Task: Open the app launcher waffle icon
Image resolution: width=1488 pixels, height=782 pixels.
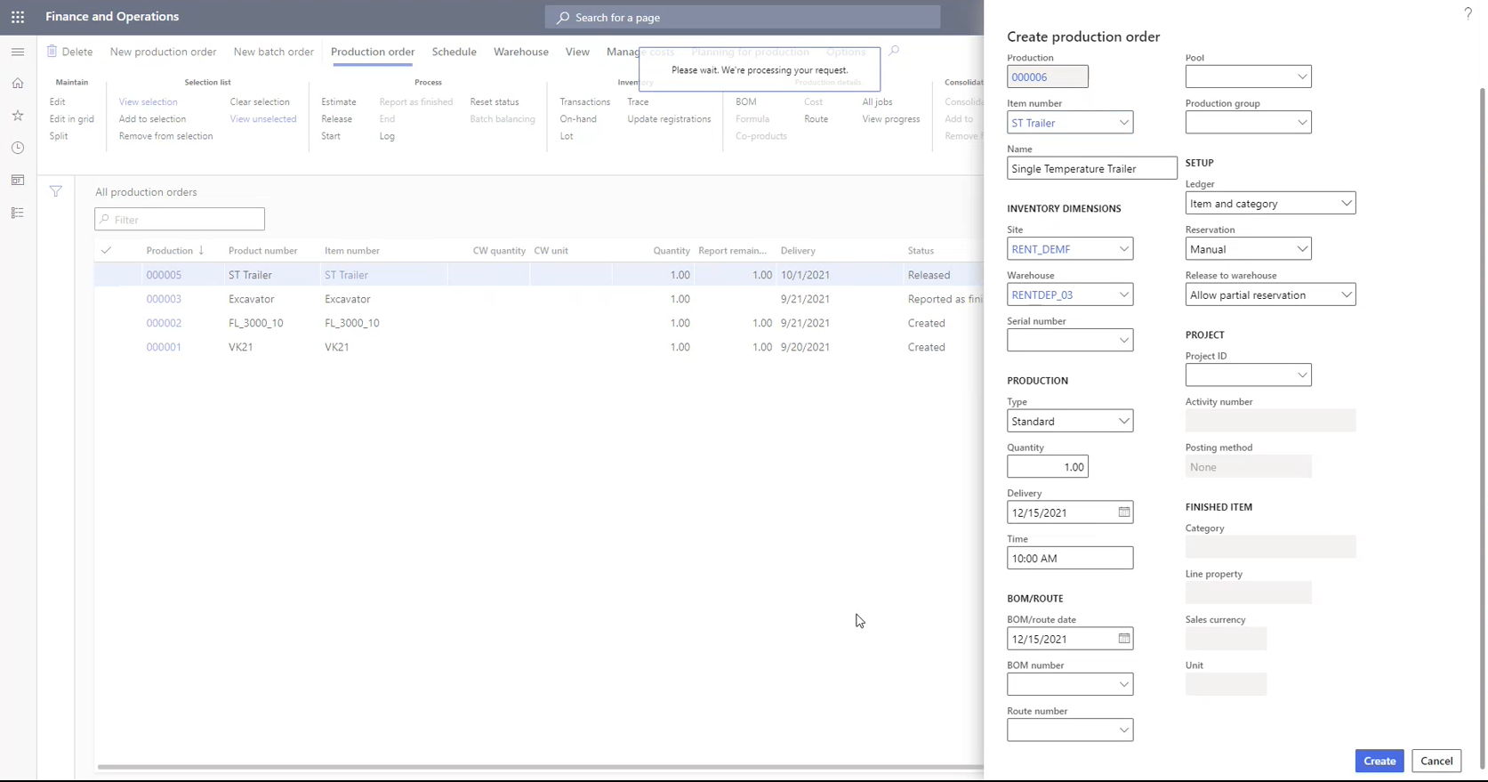Action: click(18, 17)
